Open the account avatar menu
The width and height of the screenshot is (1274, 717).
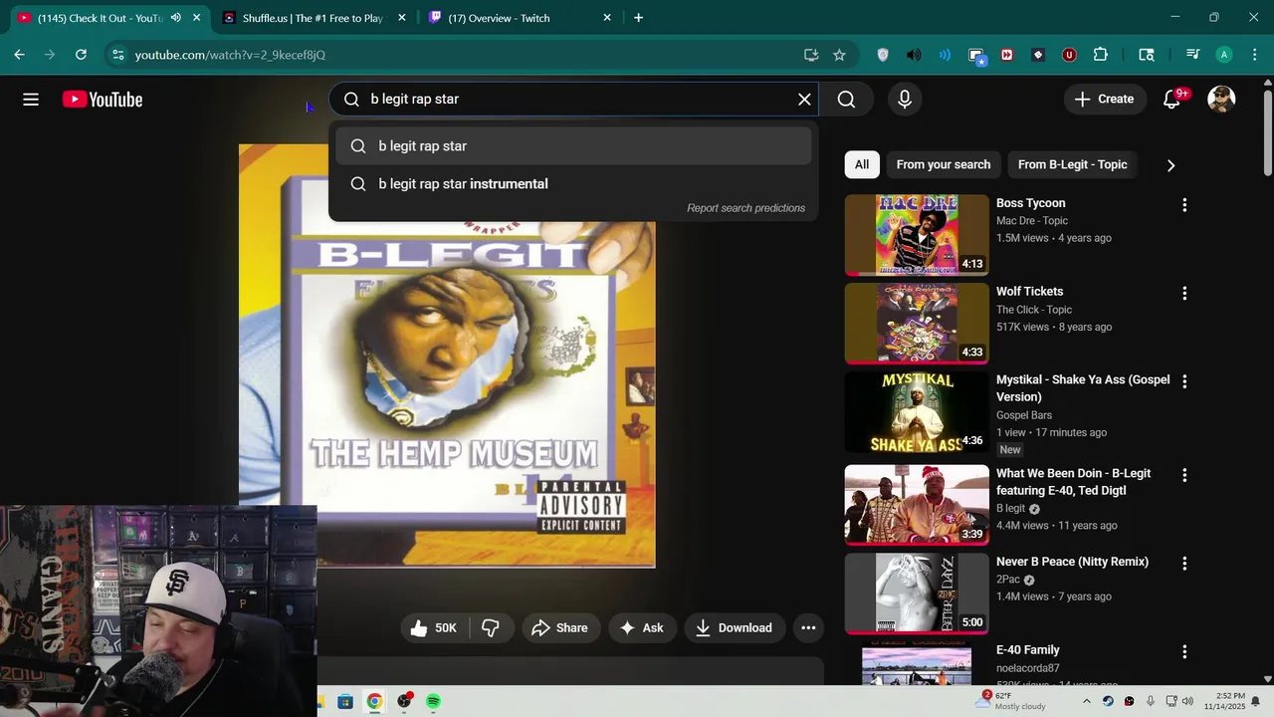[1221, 100]
